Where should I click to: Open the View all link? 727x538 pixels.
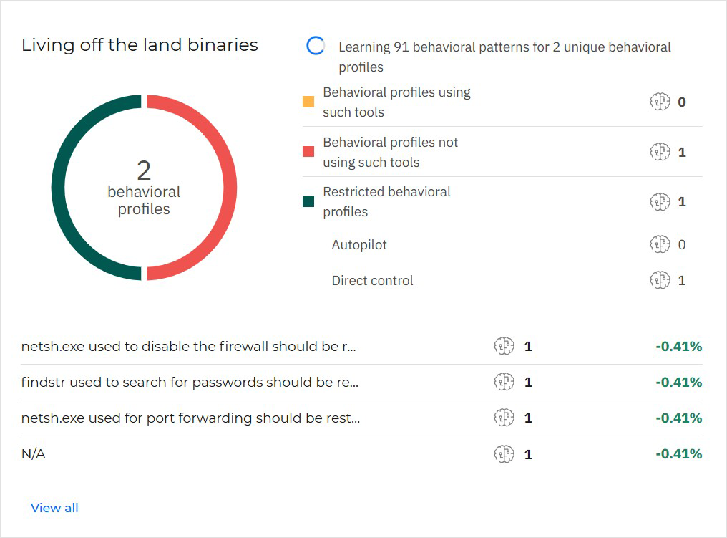point(54,508)
